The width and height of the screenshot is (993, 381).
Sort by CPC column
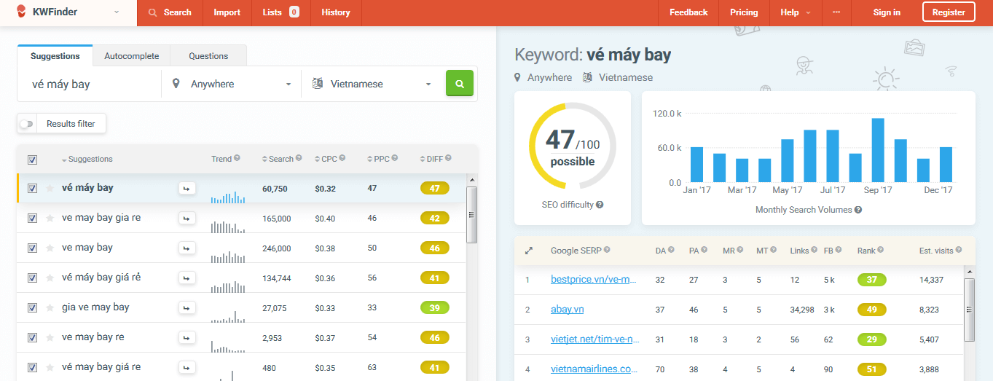coord(326,159)
